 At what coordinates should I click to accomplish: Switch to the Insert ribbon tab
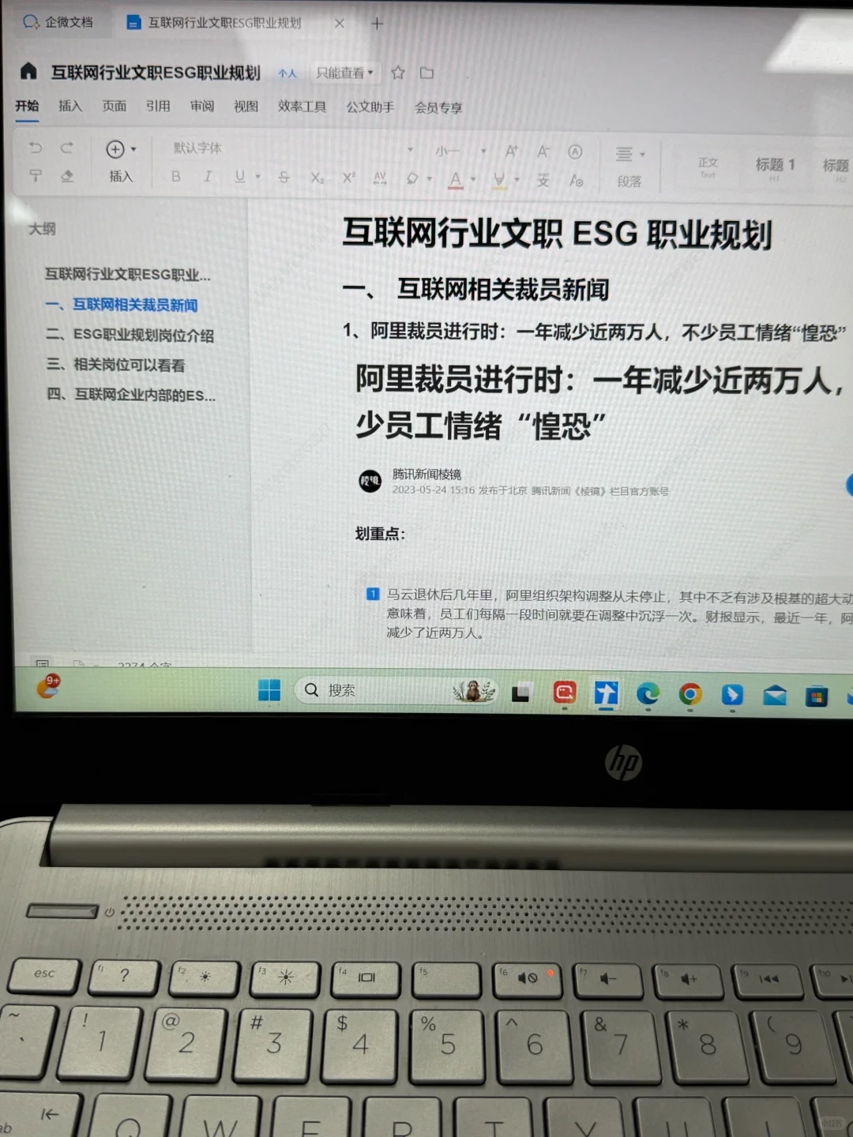[70, 106]
